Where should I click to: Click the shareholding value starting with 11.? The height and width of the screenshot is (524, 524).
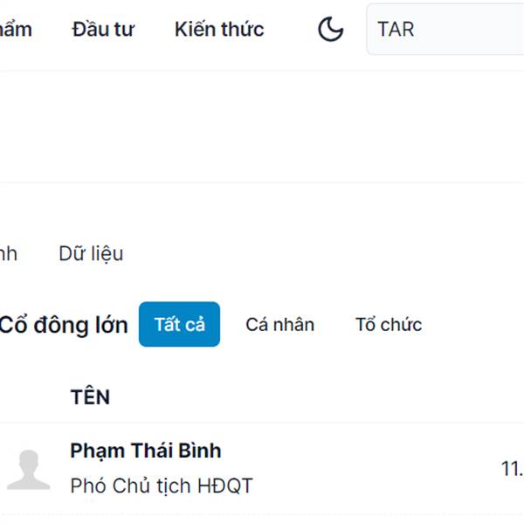513,468
